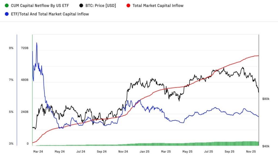
Task: Select the 'Jan 25' x-axis date label
Action: pyautogui.click(x=144, y=151)
